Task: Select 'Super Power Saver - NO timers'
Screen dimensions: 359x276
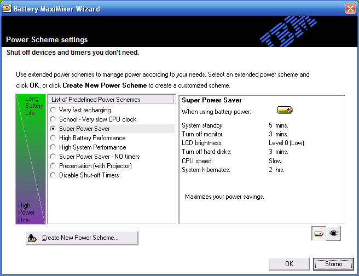Action: (x=53, y=157)
